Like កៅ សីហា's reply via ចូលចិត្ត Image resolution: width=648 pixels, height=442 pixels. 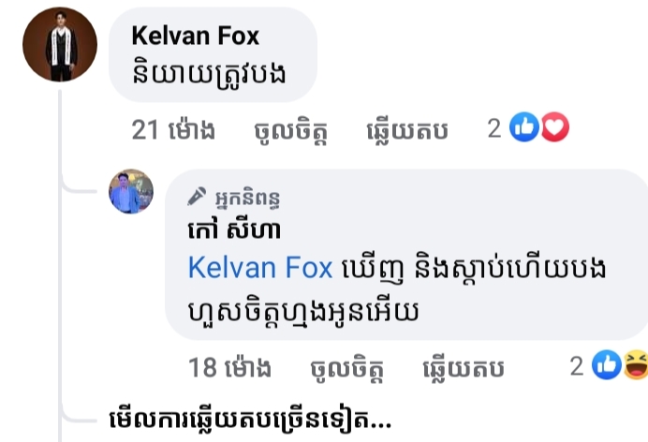coord(347,368)
